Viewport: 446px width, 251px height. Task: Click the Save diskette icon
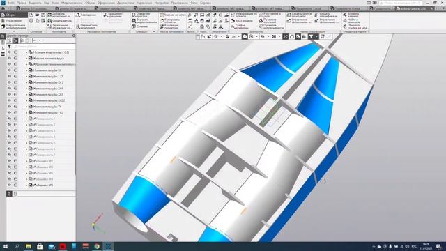tap(43, 15)
